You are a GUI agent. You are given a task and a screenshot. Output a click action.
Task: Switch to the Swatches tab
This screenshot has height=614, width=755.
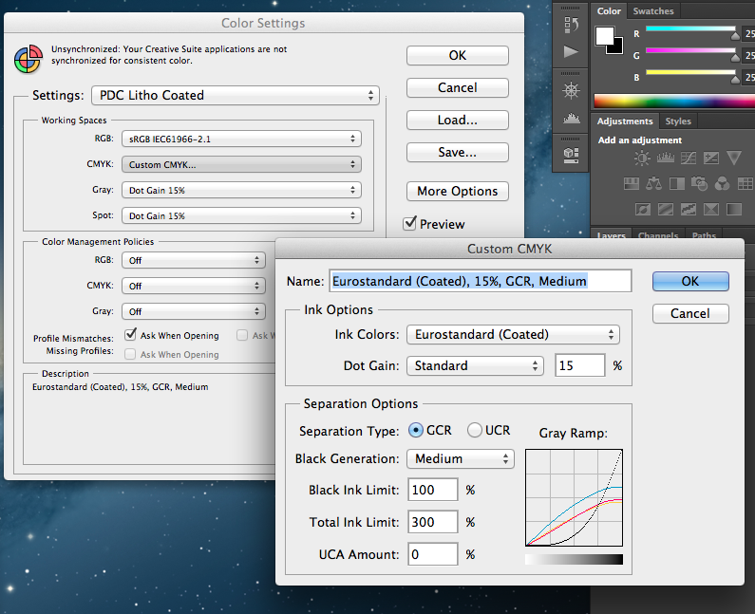(653, 11)
